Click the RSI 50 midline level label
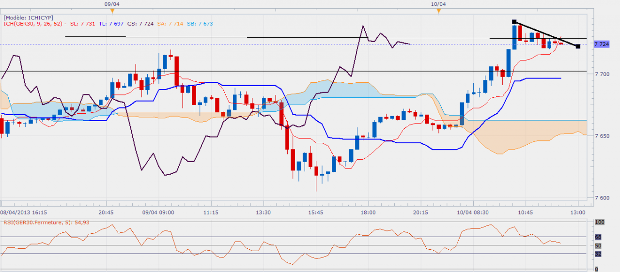Image resolution: width=620 pixels, height=272 pixels. (598, 245)
